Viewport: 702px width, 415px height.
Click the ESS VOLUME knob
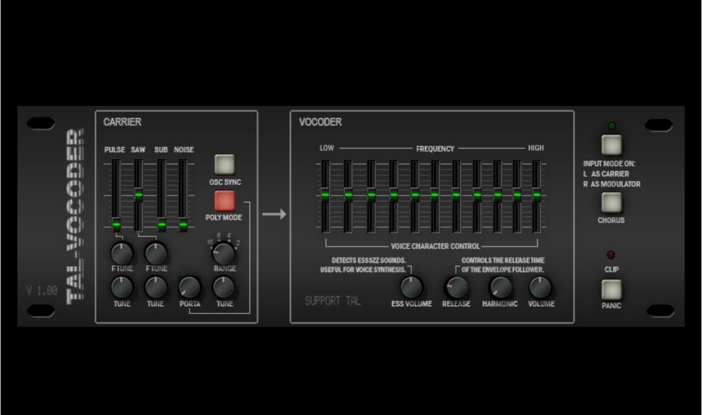(x=411, y=288)
